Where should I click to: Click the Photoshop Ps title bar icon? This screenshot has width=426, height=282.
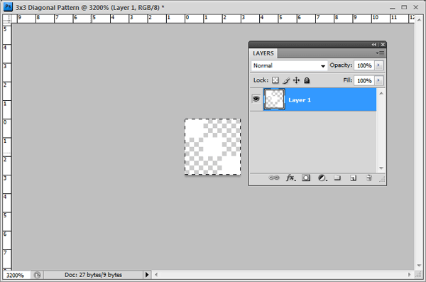tap(8, 6)
